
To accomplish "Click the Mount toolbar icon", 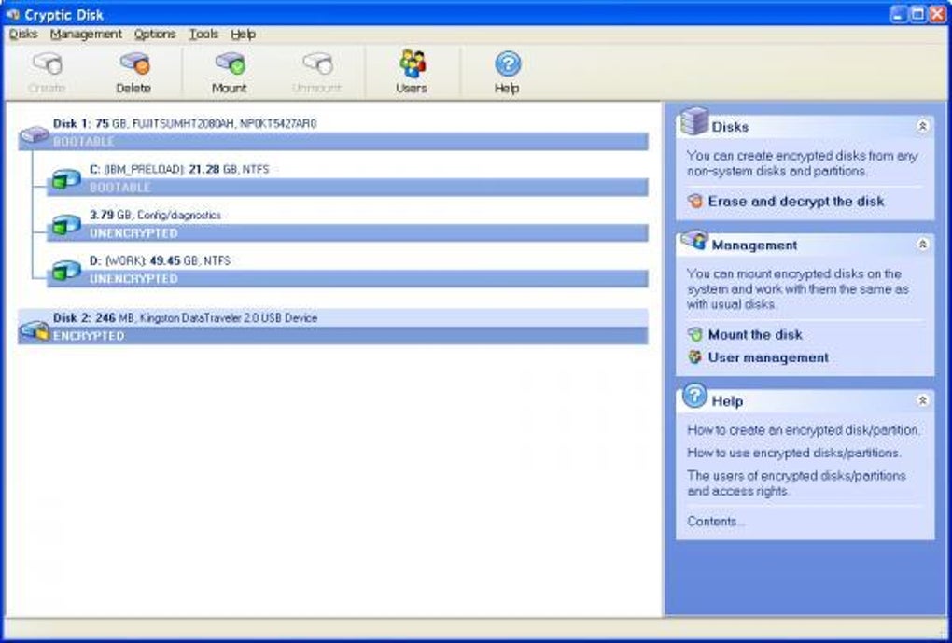I will pyautogui.click(x=230, y=63).
